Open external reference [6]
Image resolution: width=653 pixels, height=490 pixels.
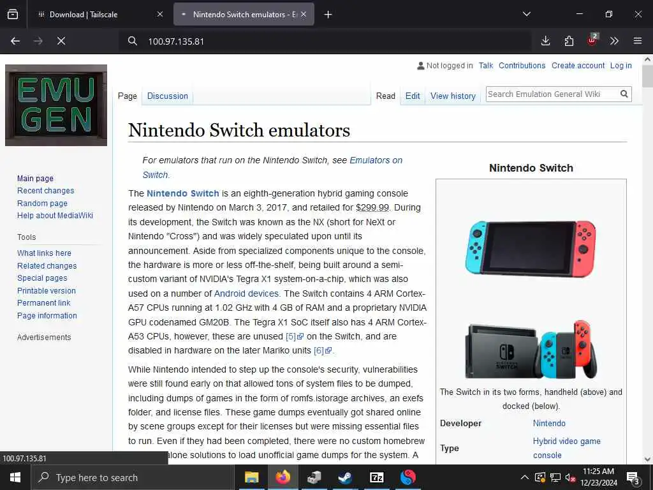coord(323,350)
